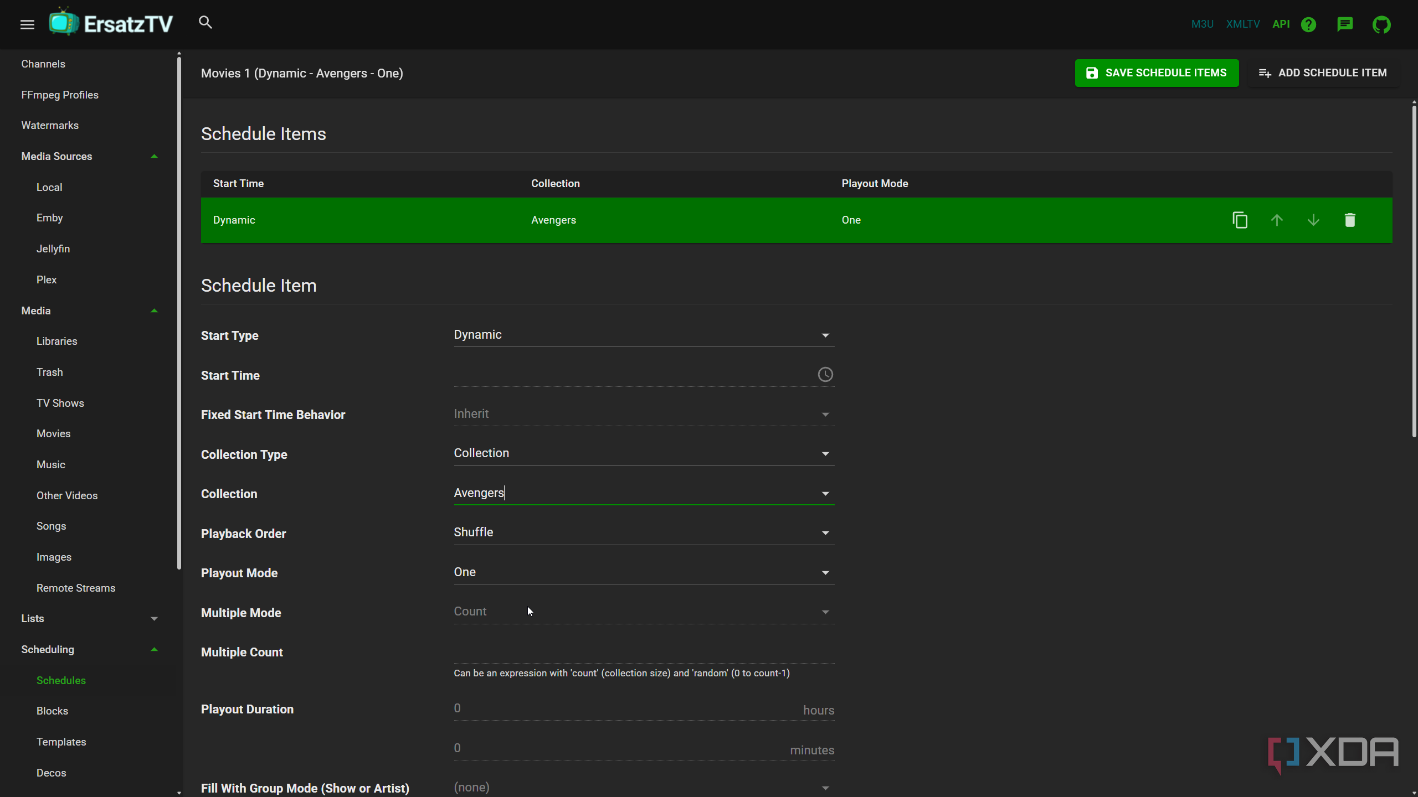
Task: Copy the Avengers schedule item row
Action: pyautogui.click(x=1240, y=220)
